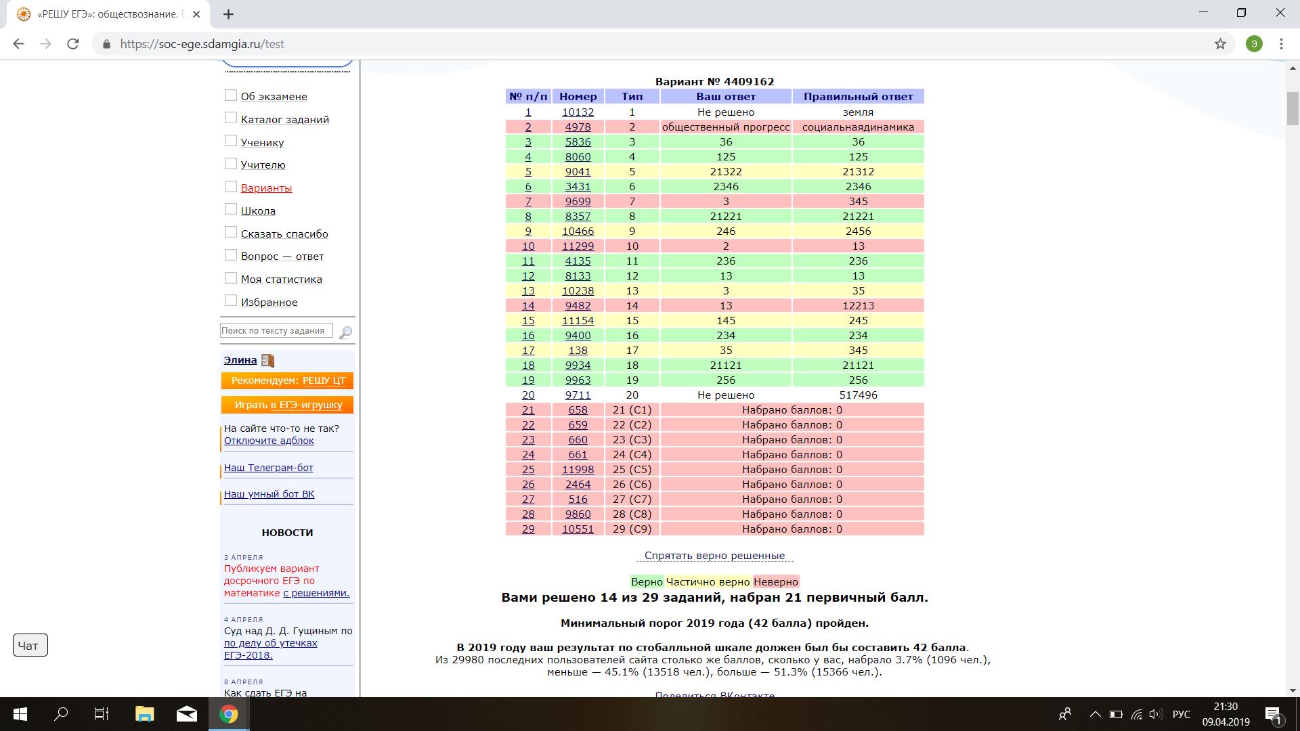Toggle the checkbox beside Школа

(x=231, y=209)
